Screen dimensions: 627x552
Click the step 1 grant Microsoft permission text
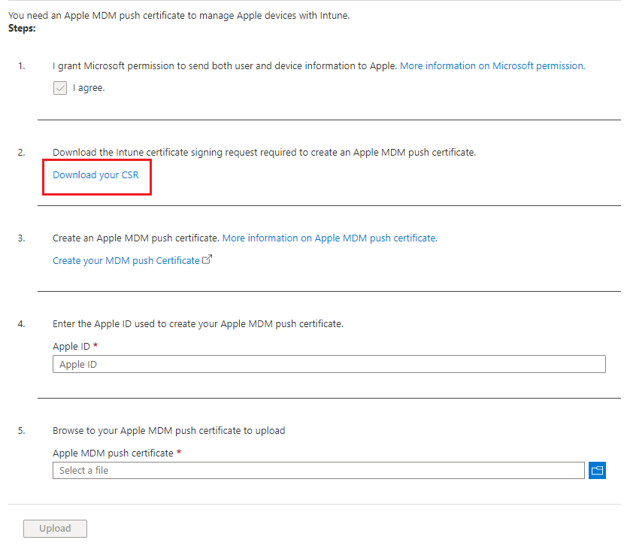tap(224, 66)
